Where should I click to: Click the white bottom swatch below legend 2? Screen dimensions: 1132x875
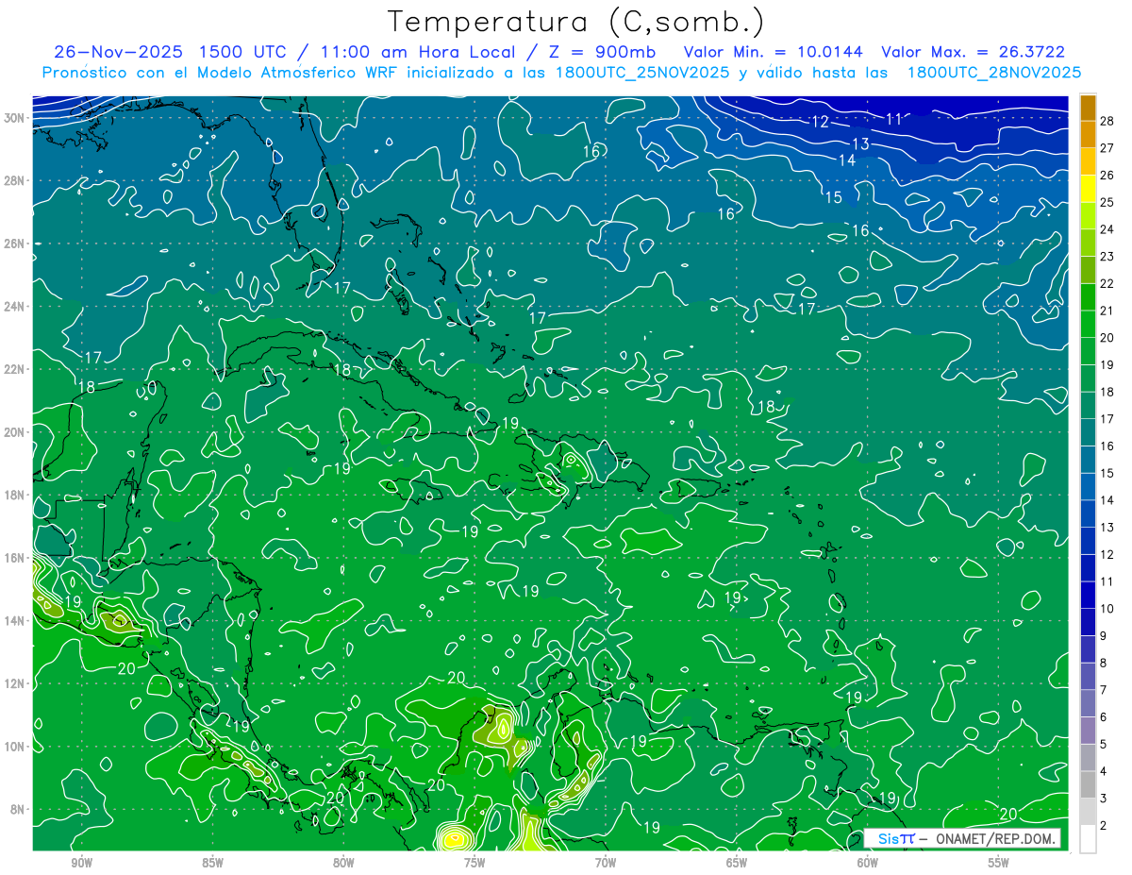coord(1088,838)
